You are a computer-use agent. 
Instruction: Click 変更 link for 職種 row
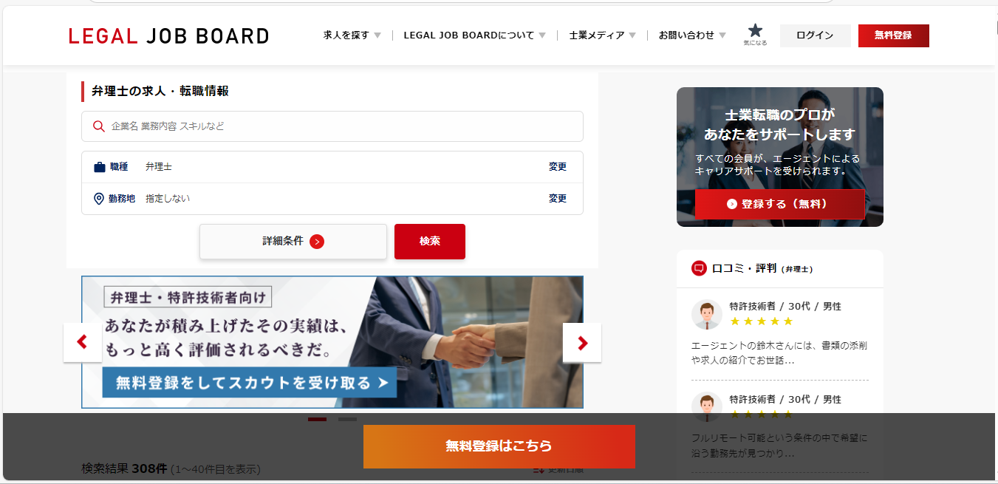pos(557,167)
